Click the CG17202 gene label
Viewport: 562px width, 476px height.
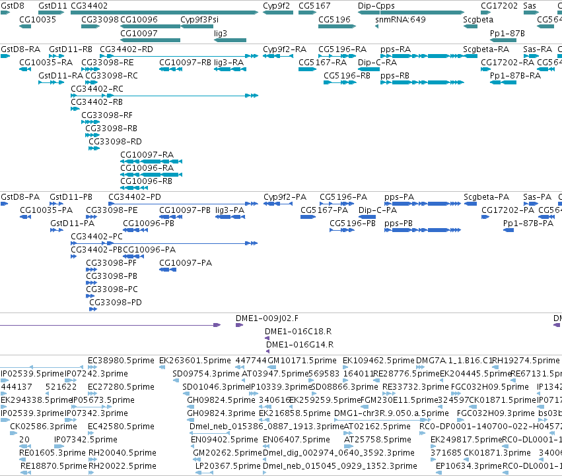[499, 6]
